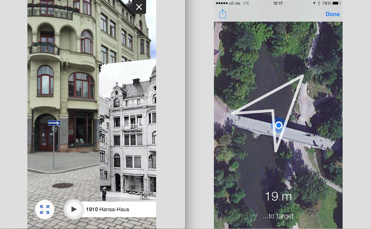Image resolution: width=371 pixels, height=229 pixels.
Task: Tap Done to leave the map
Action: pos(332,14)
